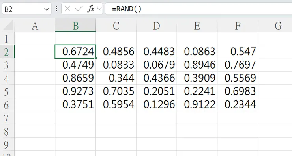Select cell with value 0.547
Image resolution: width=292 pixels, height=156 pixels.
tap(238, 52)
